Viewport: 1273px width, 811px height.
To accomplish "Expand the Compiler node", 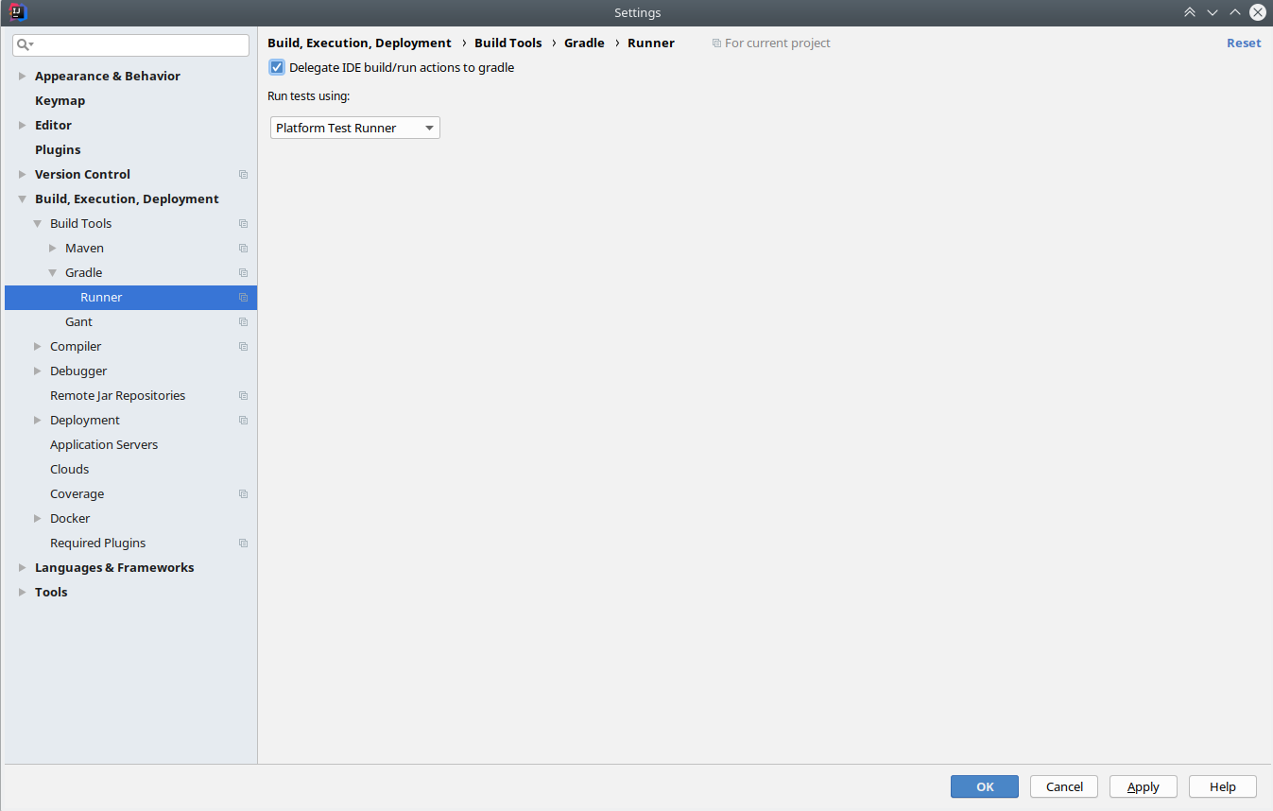I will [x=37, y=347].
